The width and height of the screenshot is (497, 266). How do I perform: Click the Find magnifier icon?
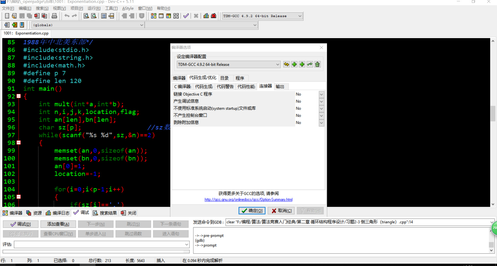coord(86,16)
